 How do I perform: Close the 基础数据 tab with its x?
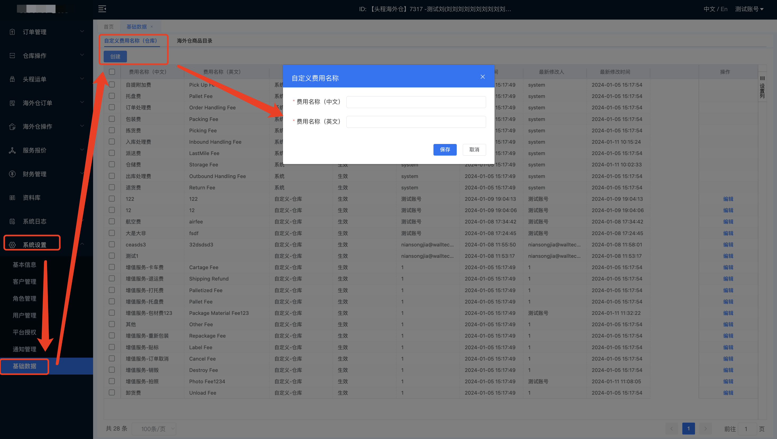point(152,26)
